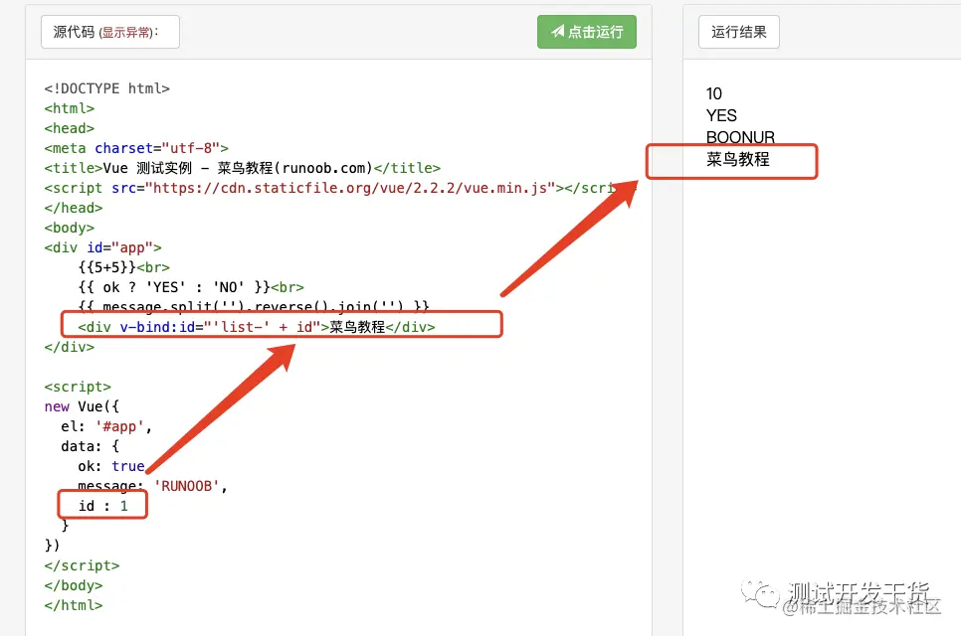Click the 菜鸟教程 output in the result pane
This screenshot has height=636, width=961.
tap(738, 159)
